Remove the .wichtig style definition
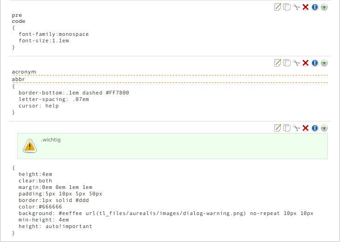Image resolution: width=340 pixels, height=242 pixels. coord(306,128)
